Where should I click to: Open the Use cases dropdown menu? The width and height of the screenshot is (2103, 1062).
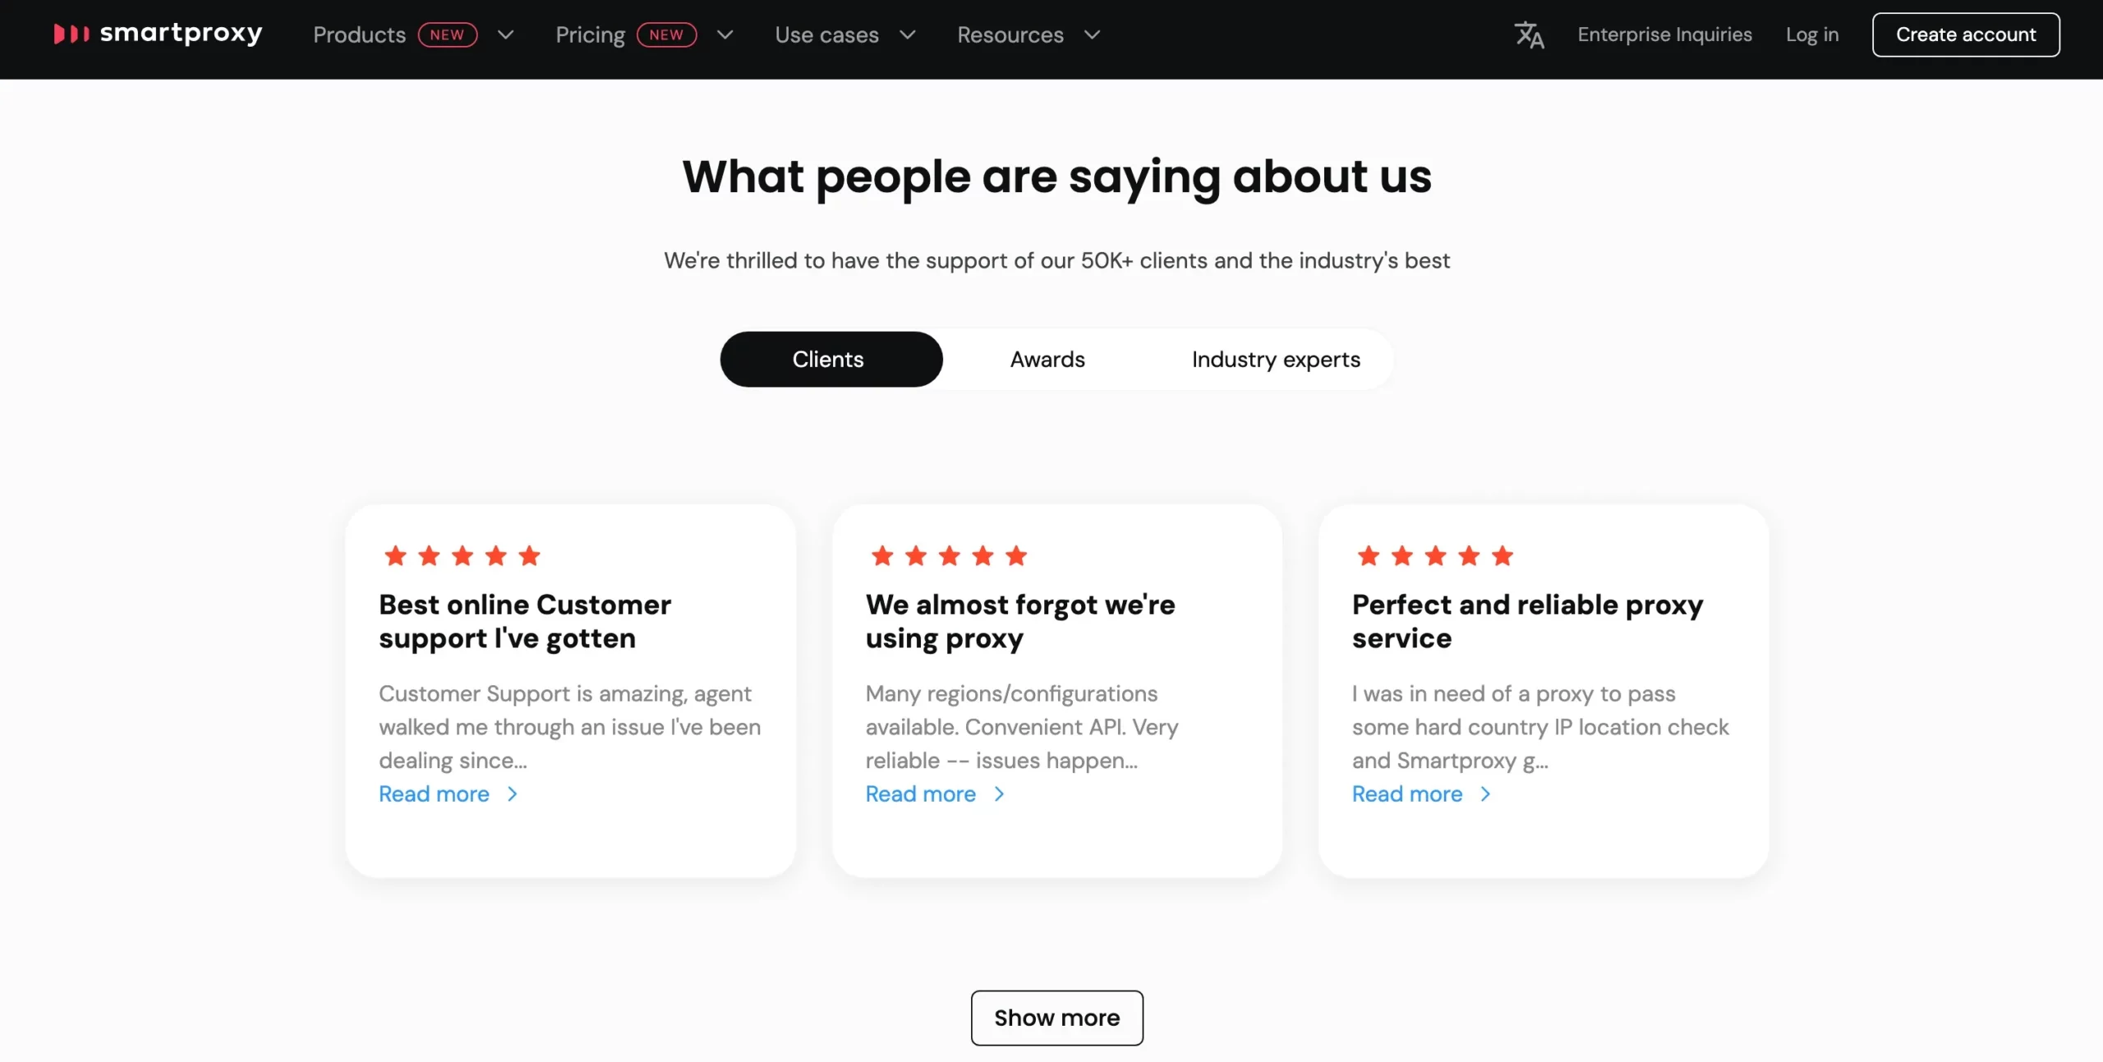pos(846,34)
